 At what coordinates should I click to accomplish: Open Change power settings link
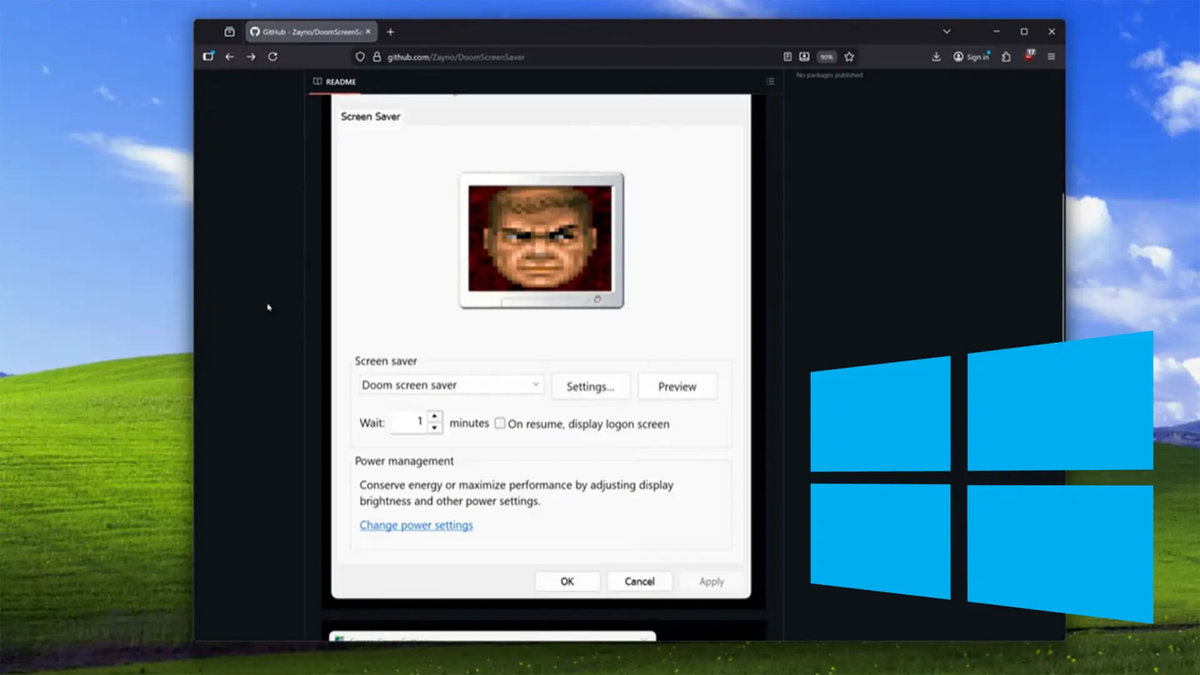tap(416, 525)
